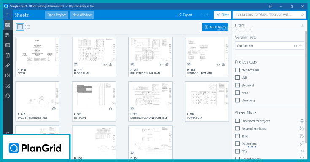The height and width of the screenshot is (162, 310).
Task: Check the RFIs sheet filter
Action: pos(237,151)
